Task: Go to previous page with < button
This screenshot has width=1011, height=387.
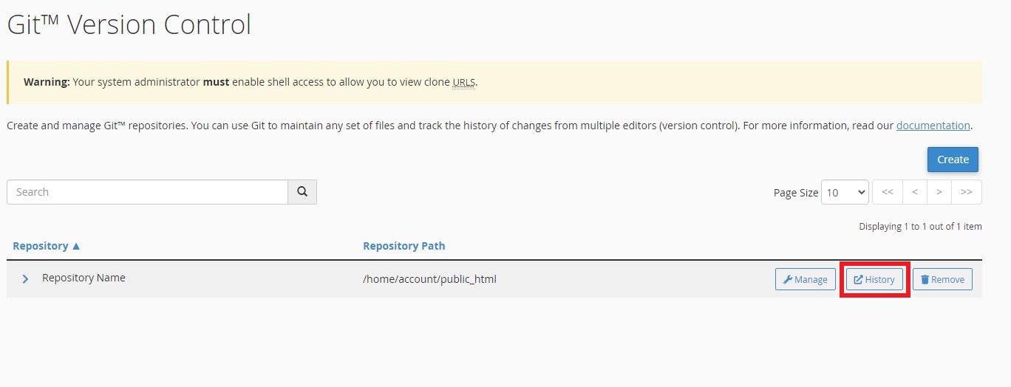Action: [x=914, y=192]
